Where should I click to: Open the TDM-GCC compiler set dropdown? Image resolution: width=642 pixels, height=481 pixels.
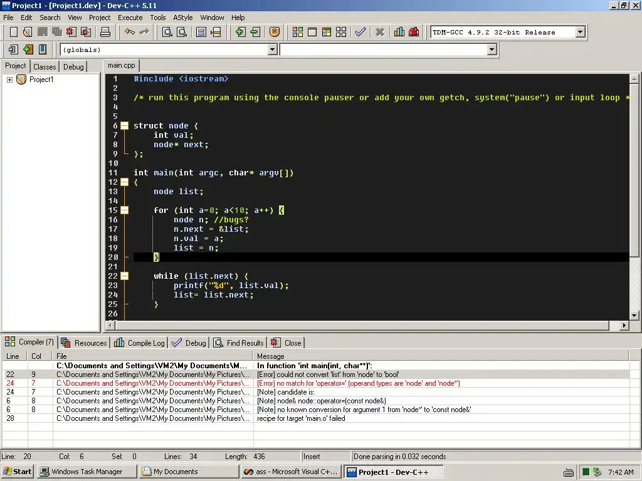(580, 32)
